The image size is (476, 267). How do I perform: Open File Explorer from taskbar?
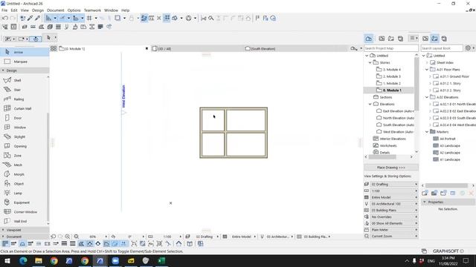39,260
